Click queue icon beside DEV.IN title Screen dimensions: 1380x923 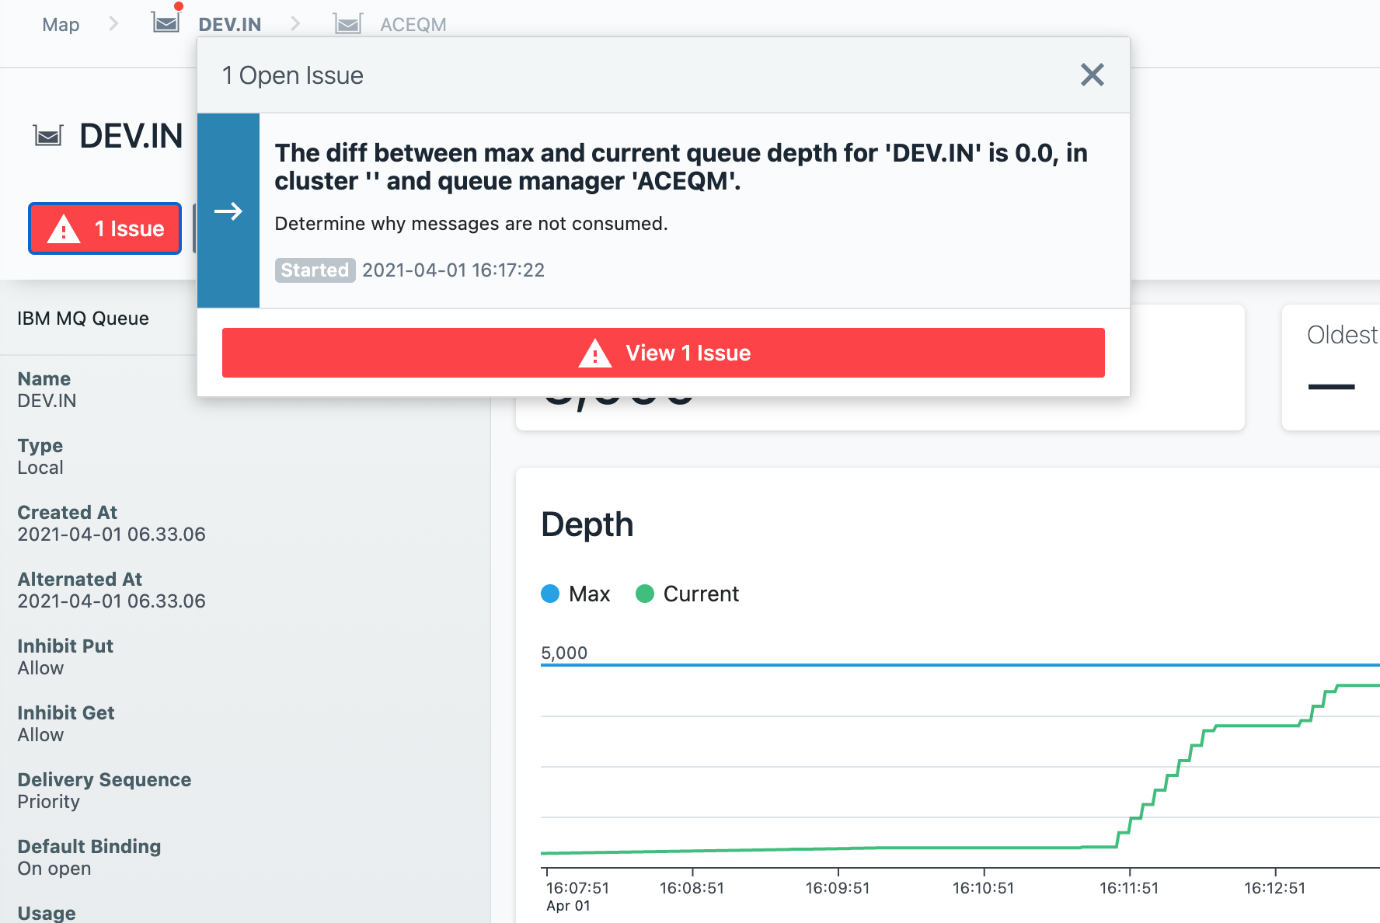coord(48,137)
